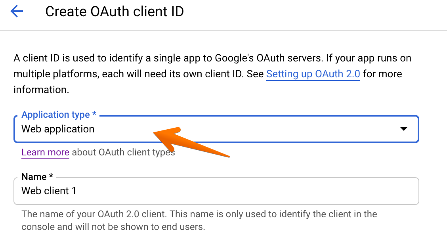The width and height of the screenshot is (447, 245).
Task: Click the dropdown caret for Application type
Action: pos(403,128)
